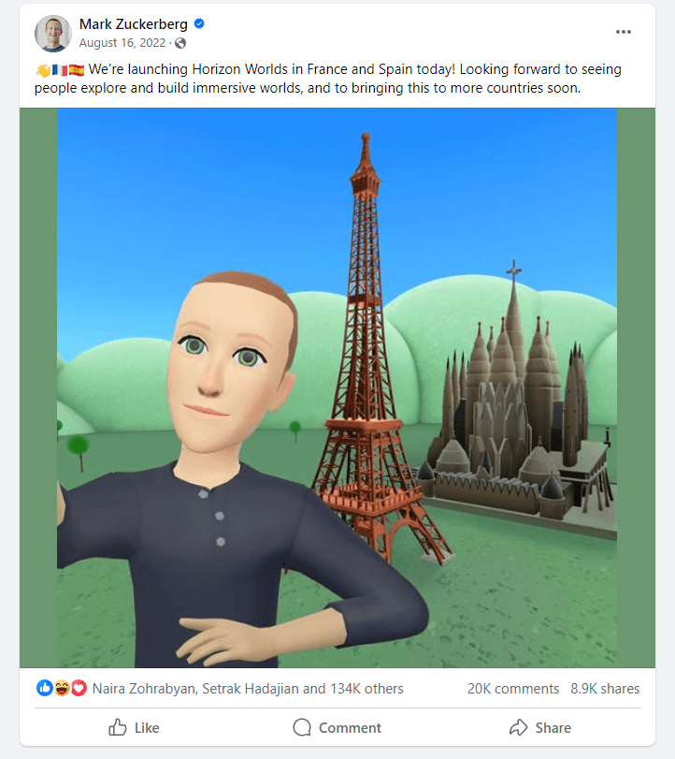
Task: Click the public globe privacy icon
Action: (180, 43)
